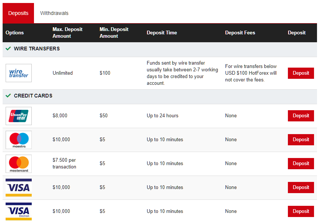Click the wire transfer logo icon
The width and height of the screenshot is (320, 223).
coord(19,73)
